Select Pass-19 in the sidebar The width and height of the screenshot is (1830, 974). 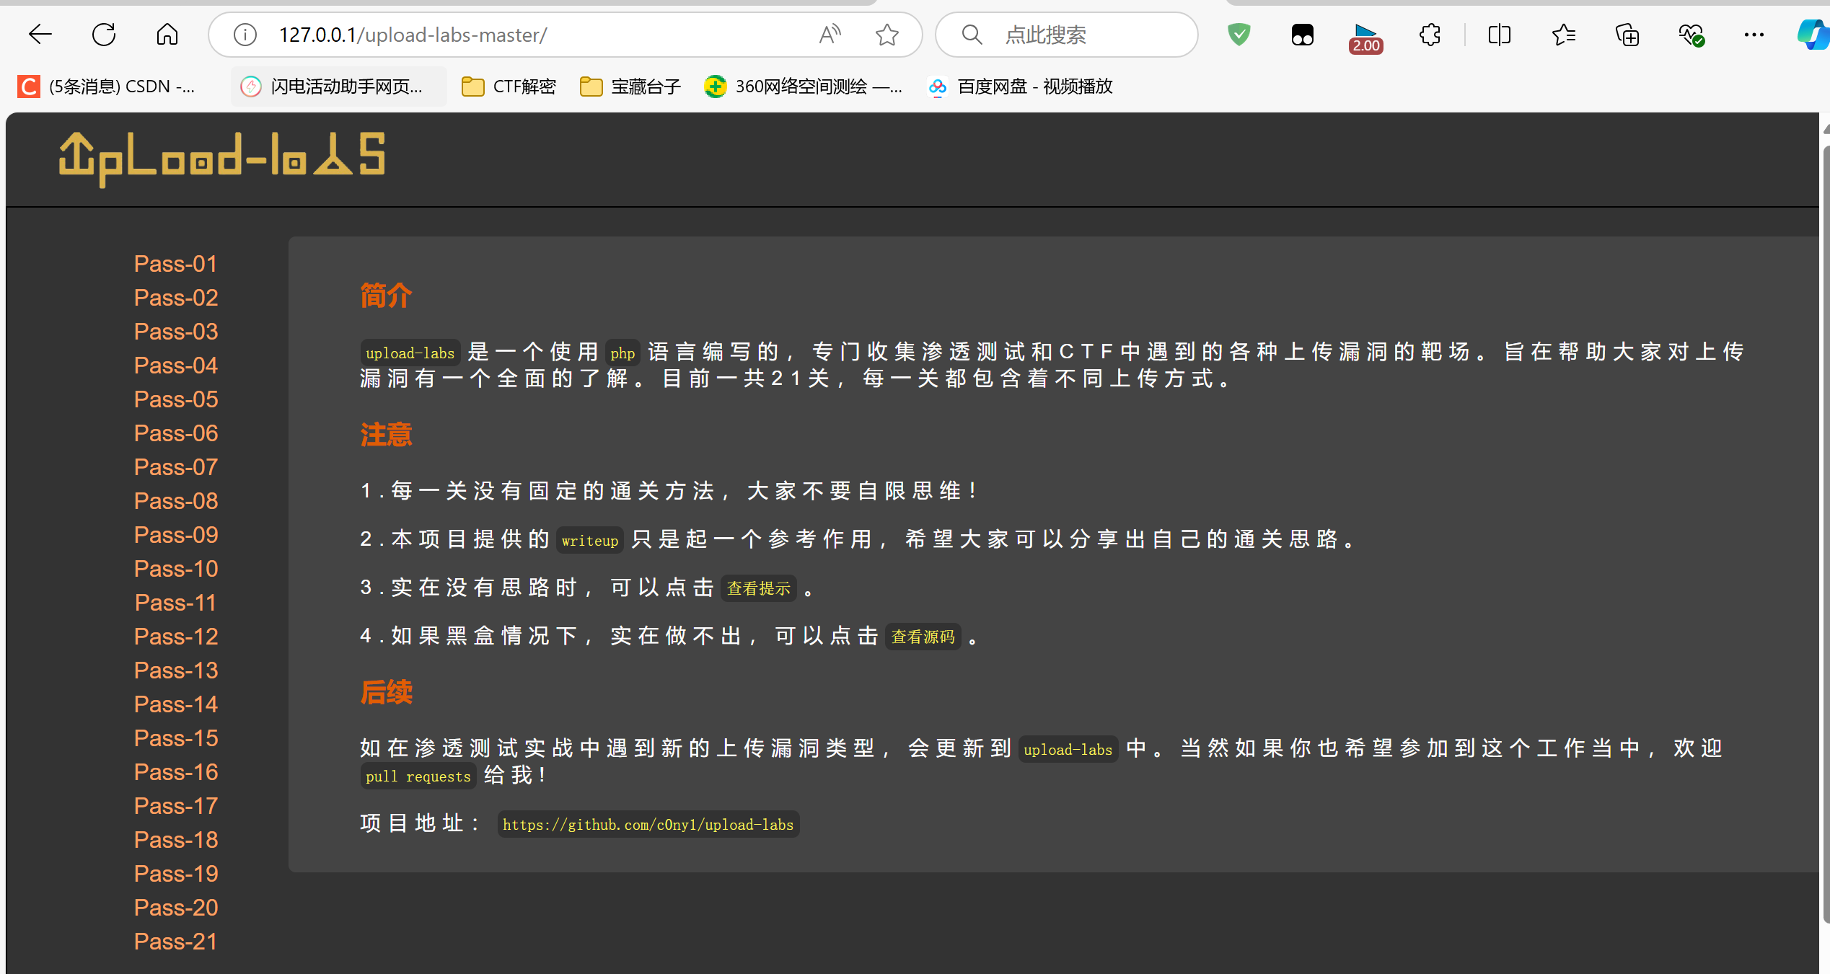tap(175, 874)
